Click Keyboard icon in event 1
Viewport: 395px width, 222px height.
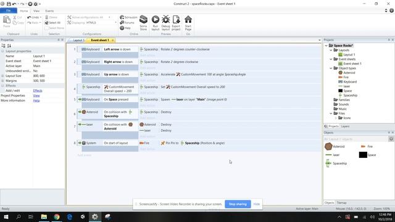84,49
